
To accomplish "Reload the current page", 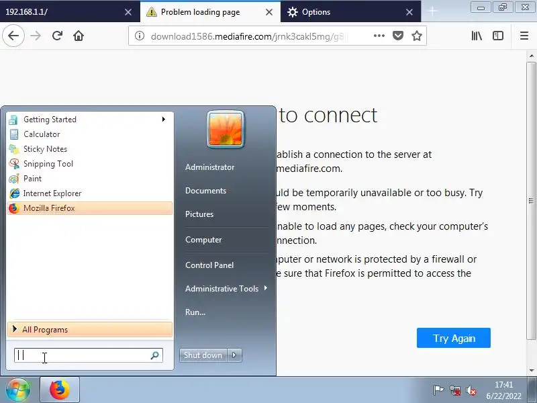I will [x=57, y=36].
